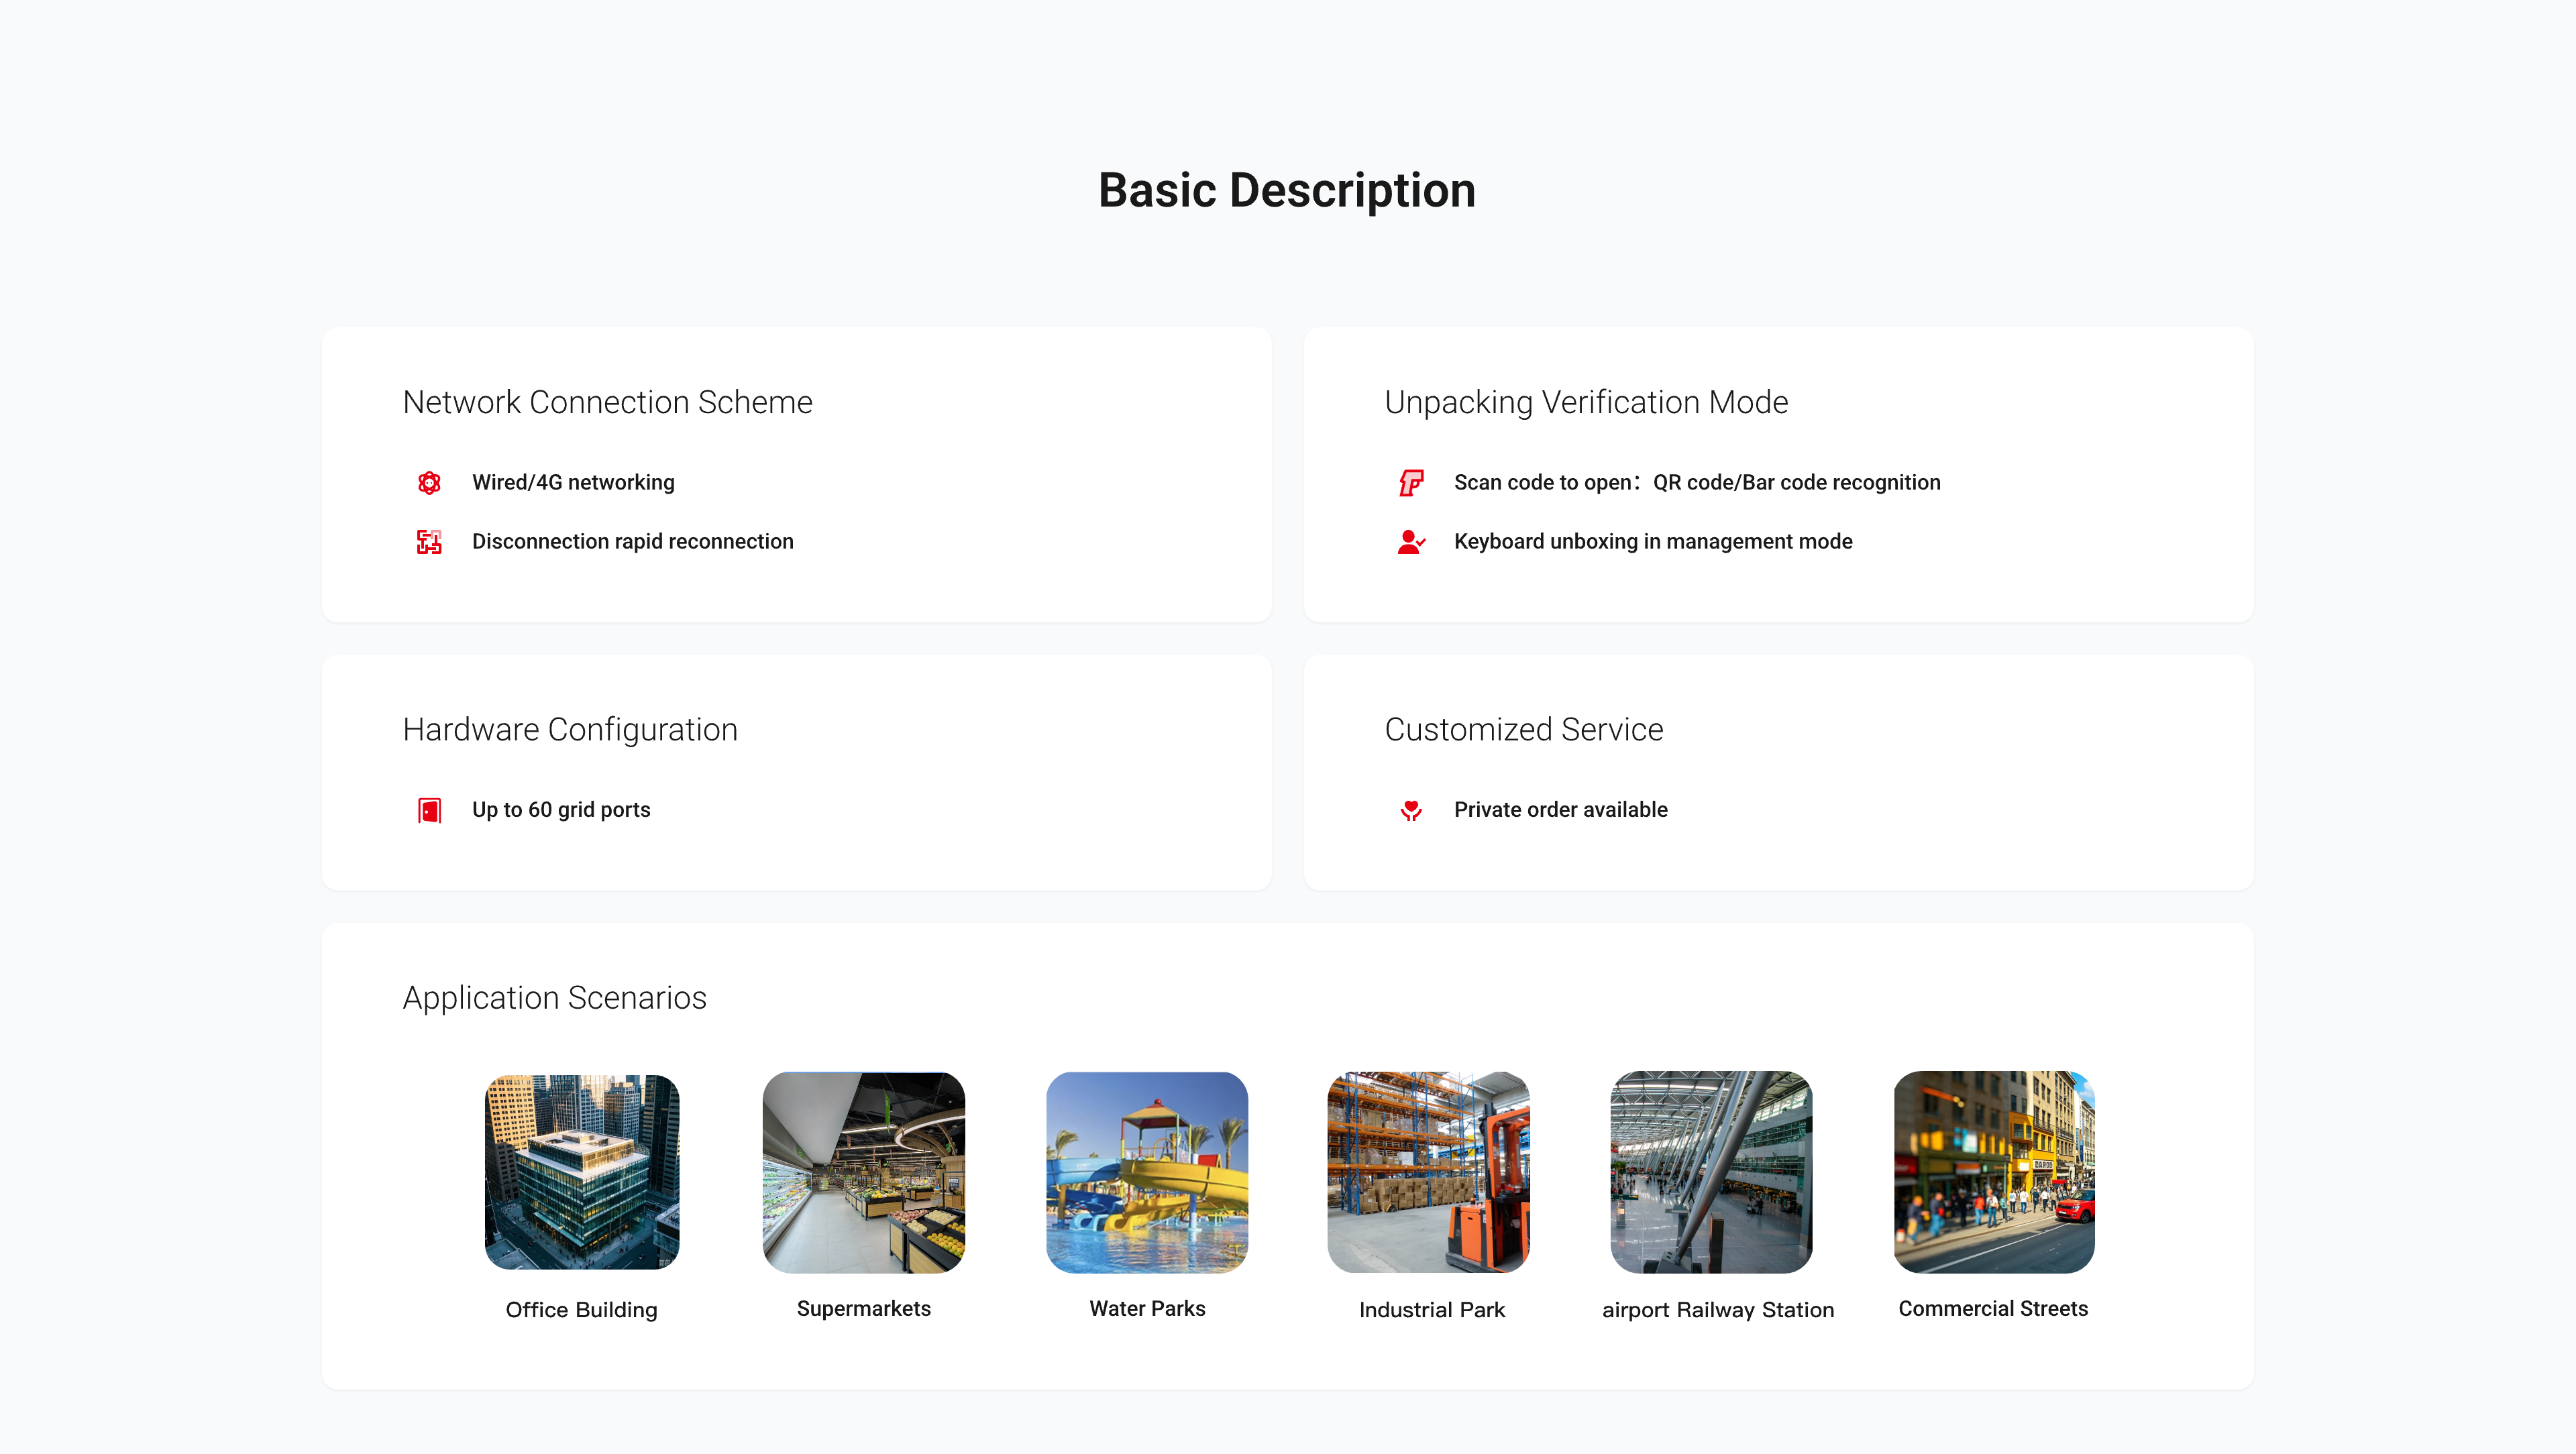Open the Office Building thumbnail

pos(582,1172)
